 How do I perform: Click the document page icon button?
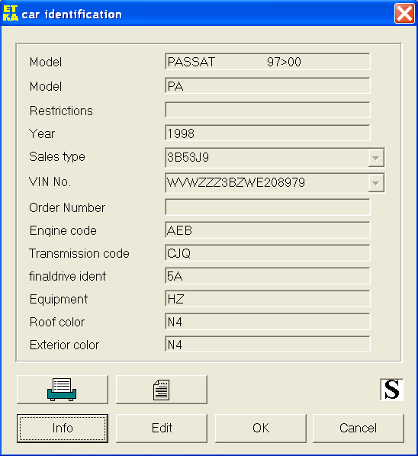[162, 390]
